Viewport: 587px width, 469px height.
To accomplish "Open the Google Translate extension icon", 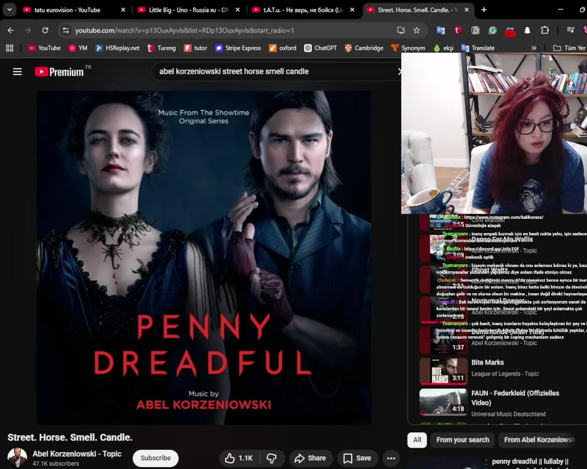I will click(x=441, y=31).
